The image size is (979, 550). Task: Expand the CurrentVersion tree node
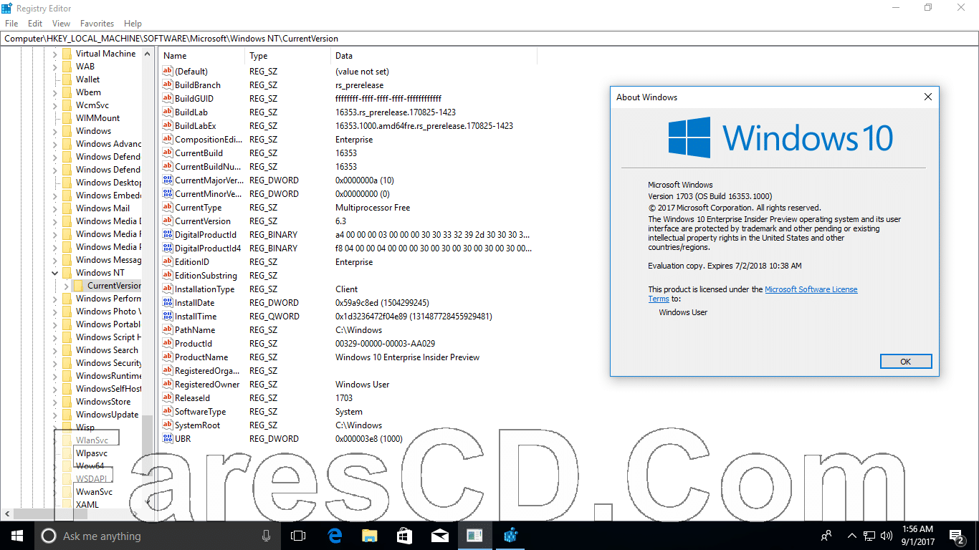(67, 286)
